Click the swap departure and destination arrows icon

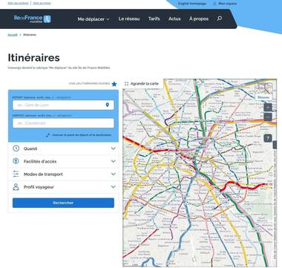click(47, 135)
